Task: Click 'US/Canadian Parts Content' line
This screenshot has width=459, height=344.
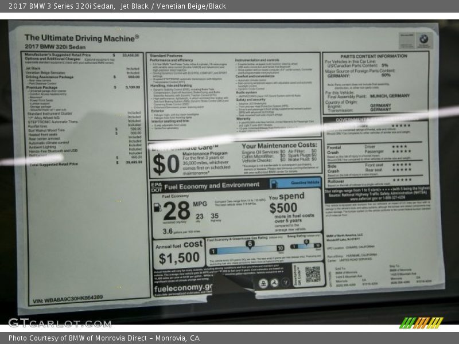Action: pos(357,65)
